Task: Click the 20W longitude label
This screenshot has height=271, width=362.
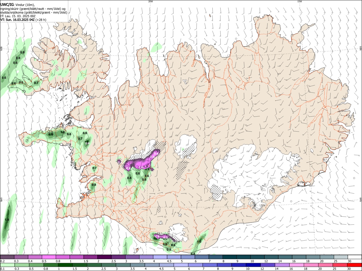Action: pyautogui.click(x=150, y=1)
